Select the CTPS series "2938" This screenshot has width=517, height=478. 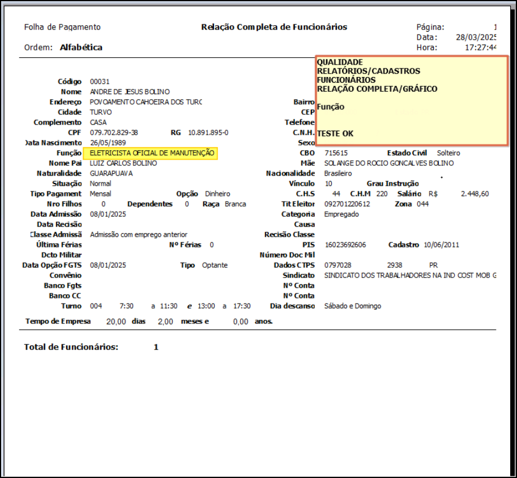pyautogui.click(x=395, y=265)
